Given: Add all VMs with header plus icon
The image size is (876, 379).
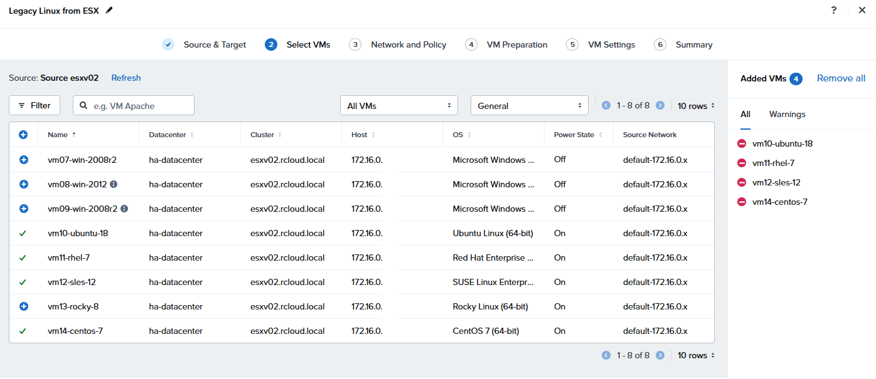Looking at the screenshot, I should [x=24, y=135].
